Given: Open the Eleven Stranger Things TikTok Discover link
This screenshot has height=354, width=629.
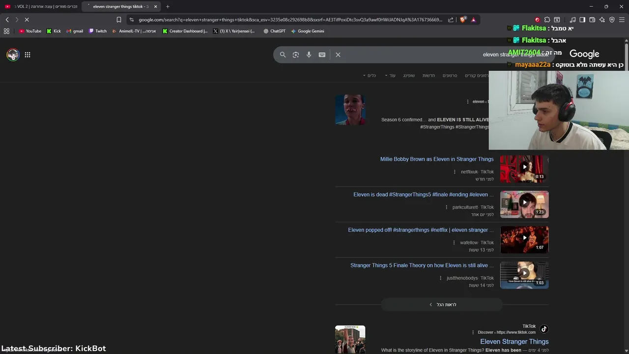Looking at the screenshot, I should (514, 342).
